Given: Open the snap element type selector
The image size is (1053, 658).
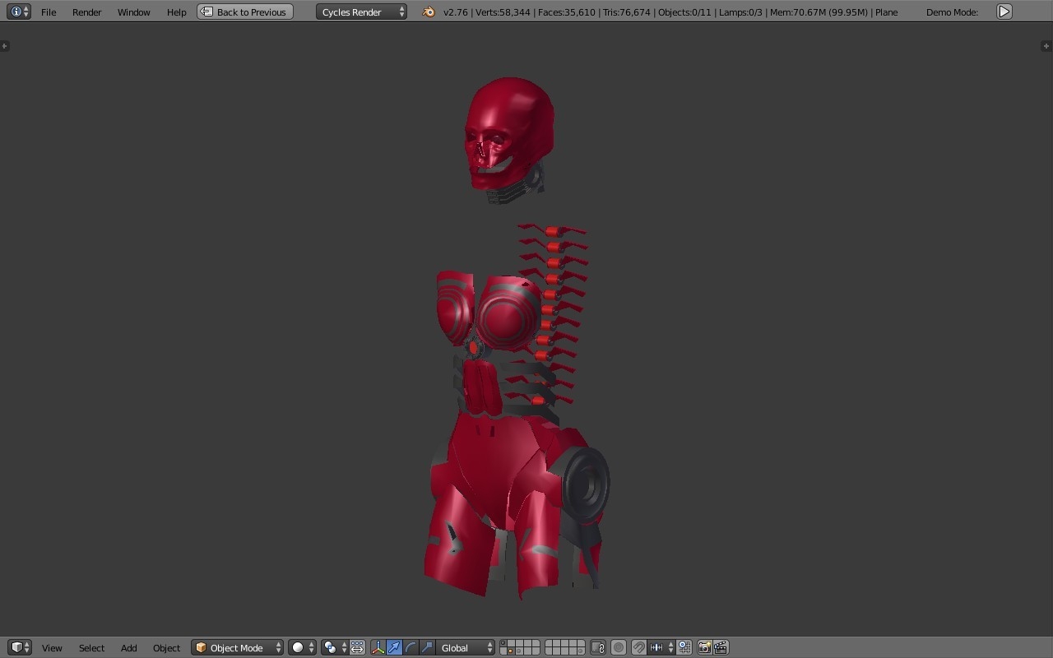Looking at the screenshot, I should 661,647.
